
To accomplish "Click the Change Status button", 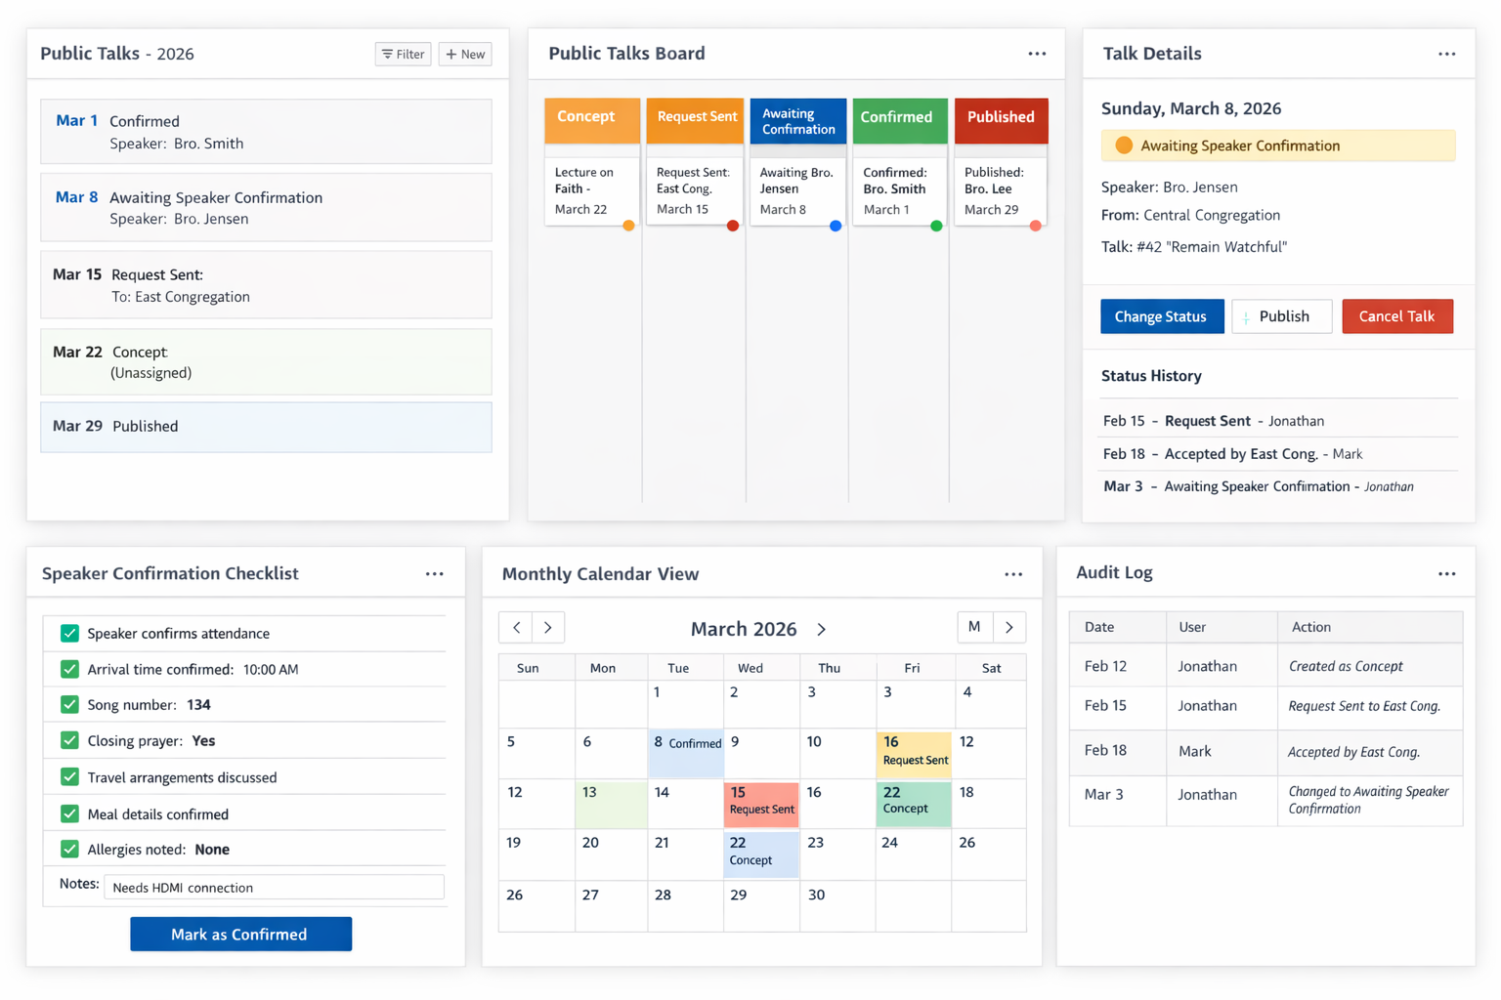I will 1161,316.
